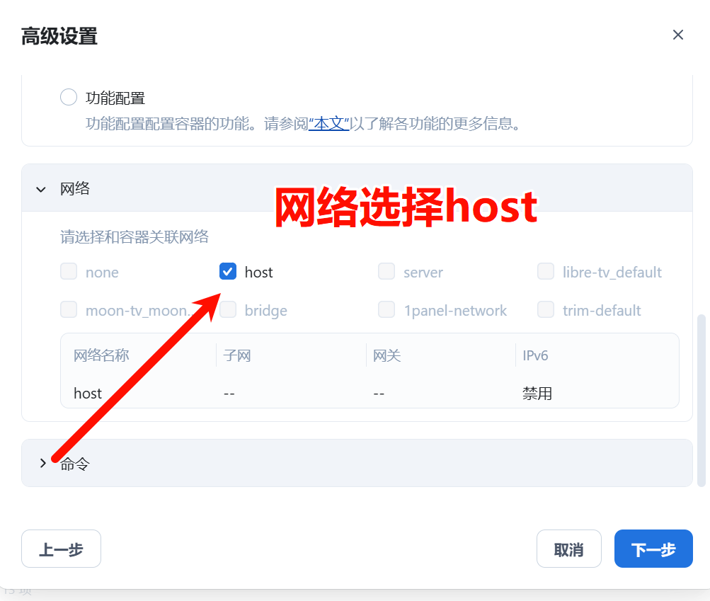
Task: Tick the trim-default network checkbox
Action: pyautogui.click(x=546, y=310)
